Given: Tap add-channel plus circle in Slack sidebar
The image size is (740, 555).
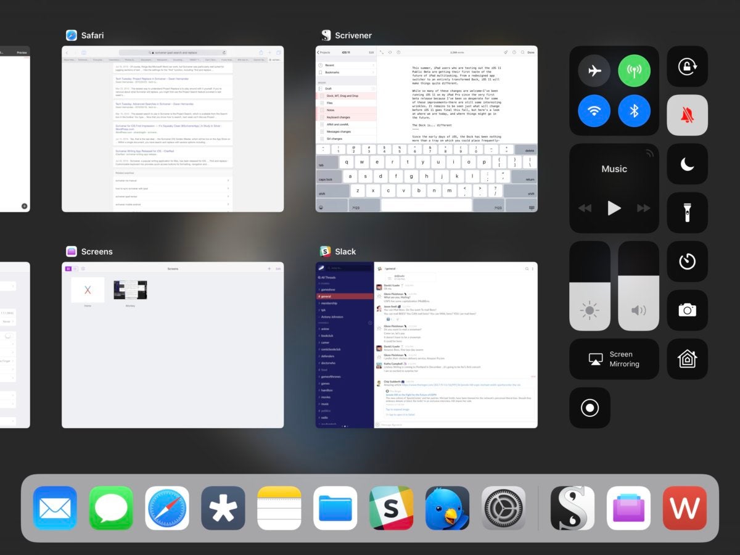Looking at the screenshot, I should pos(370,323).
